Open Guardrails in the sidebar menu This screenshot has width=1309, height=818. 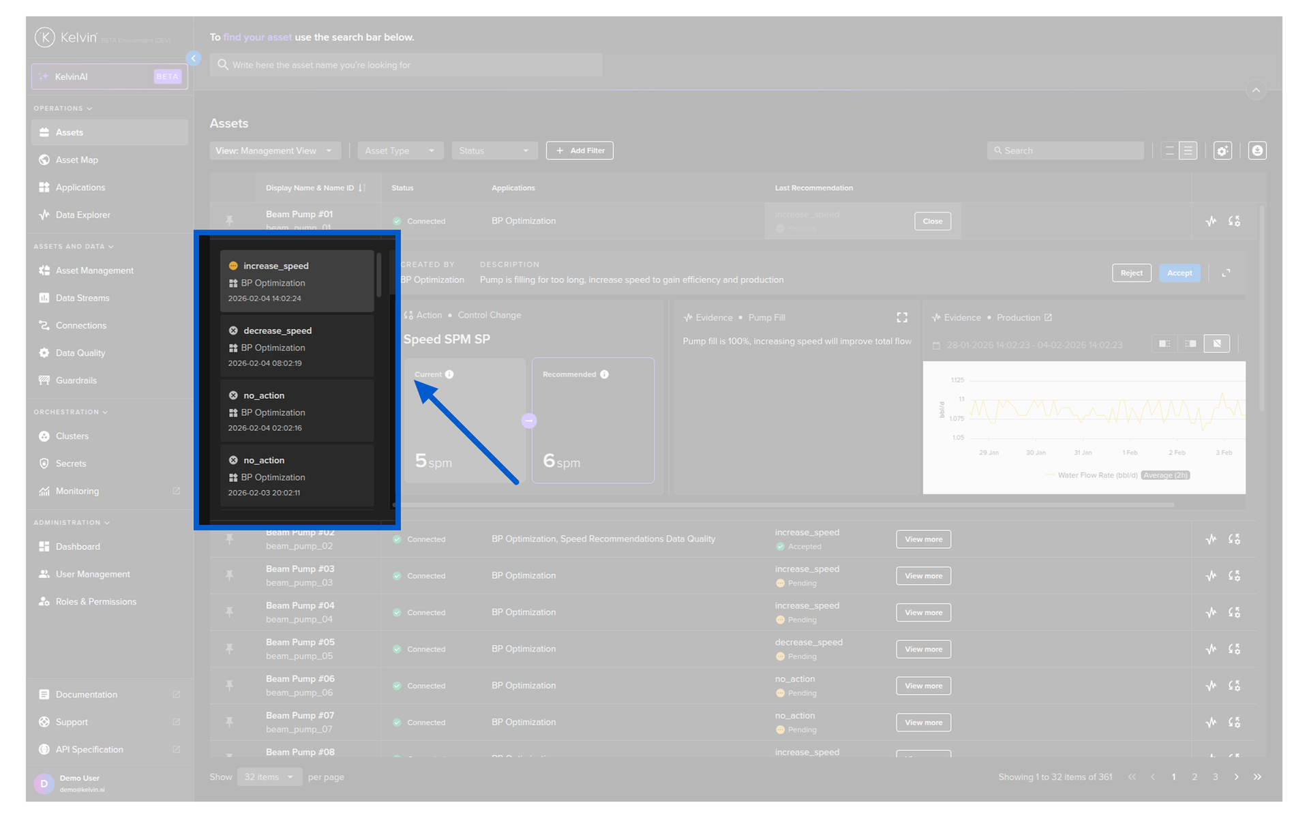pos(76,380)
